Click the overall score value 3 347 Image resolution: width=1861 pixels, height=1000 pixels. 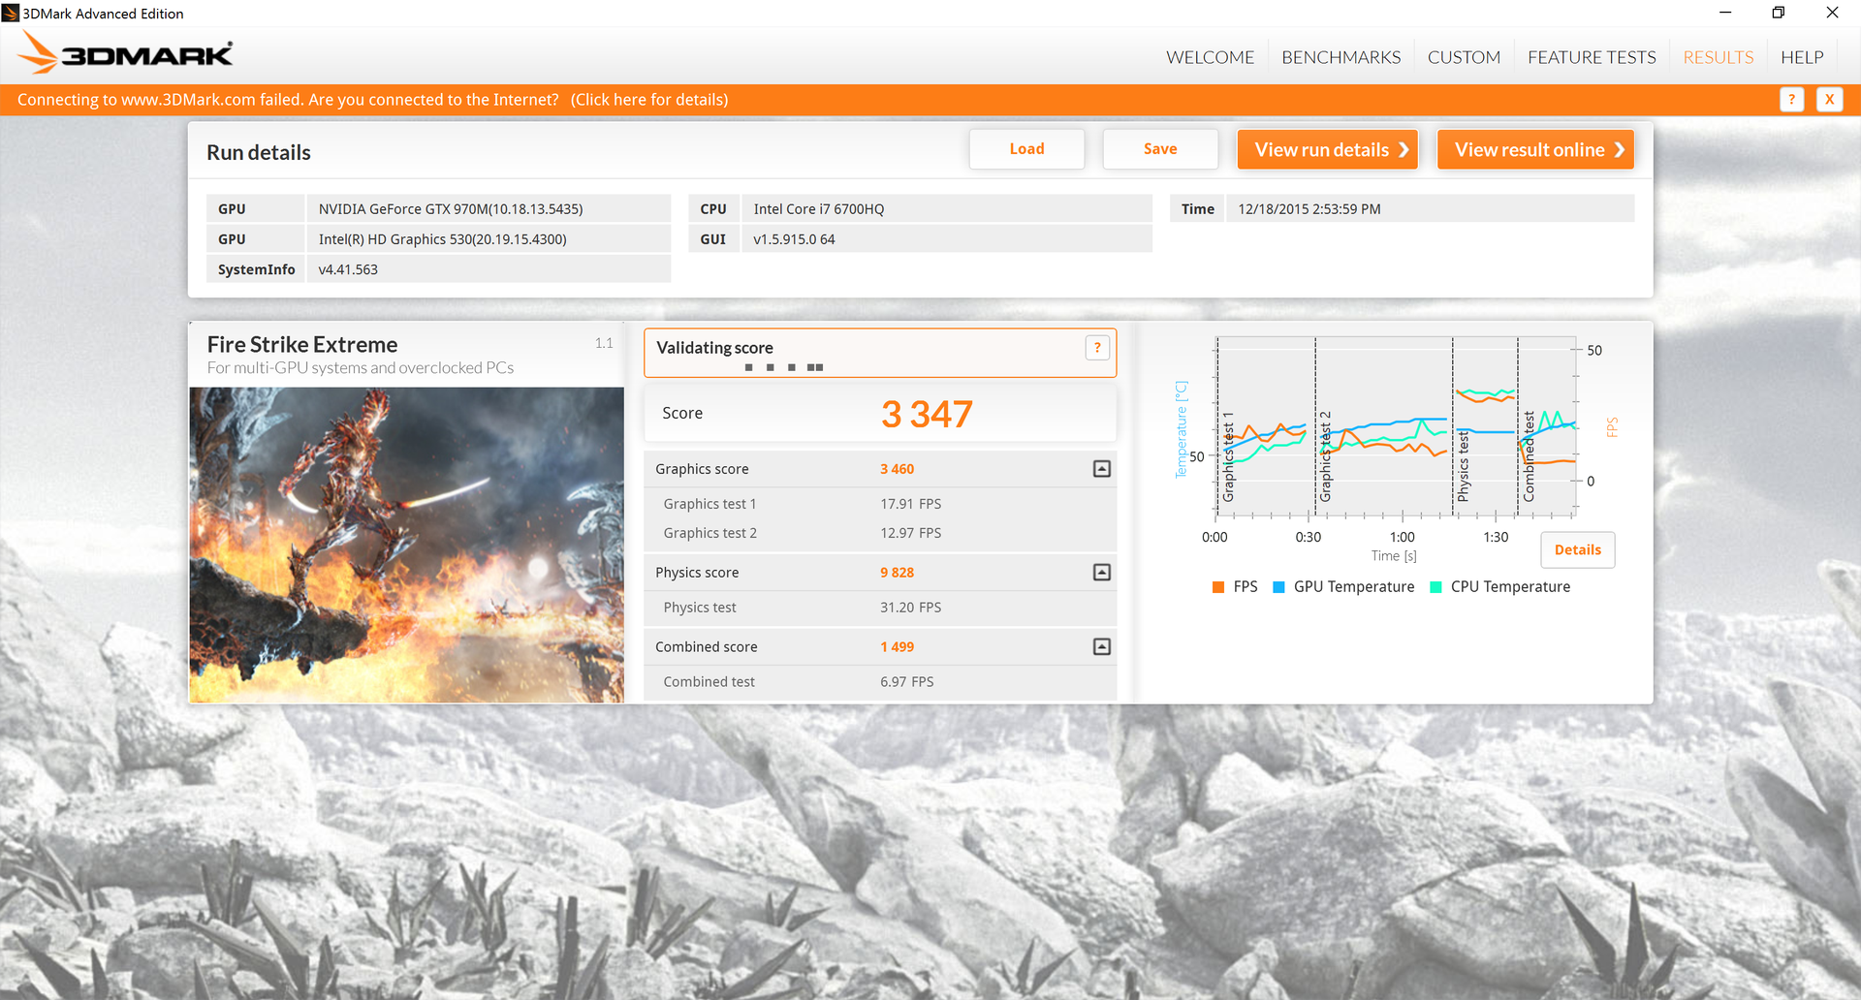927,415
